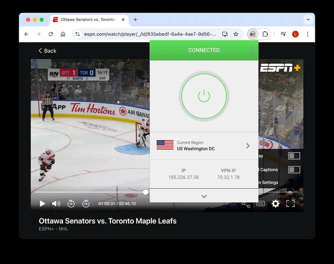The width and height of the screenshot is (334, 264).
Task: Open a new browser tab
Action: pyautogui.click(x=135, y=19)
